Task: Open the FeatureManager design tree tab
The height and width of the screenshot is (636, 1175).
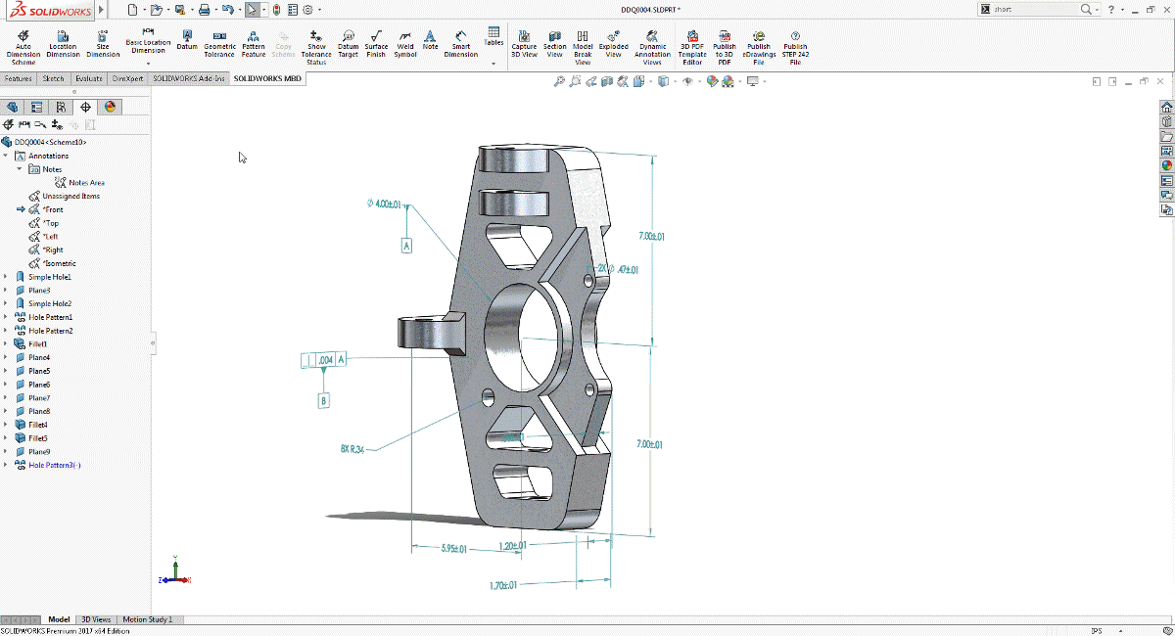Action: [x=13, y=107]
